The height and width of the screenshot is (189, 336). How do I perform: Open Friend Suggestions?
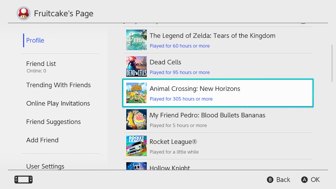[x=53, y=122]
